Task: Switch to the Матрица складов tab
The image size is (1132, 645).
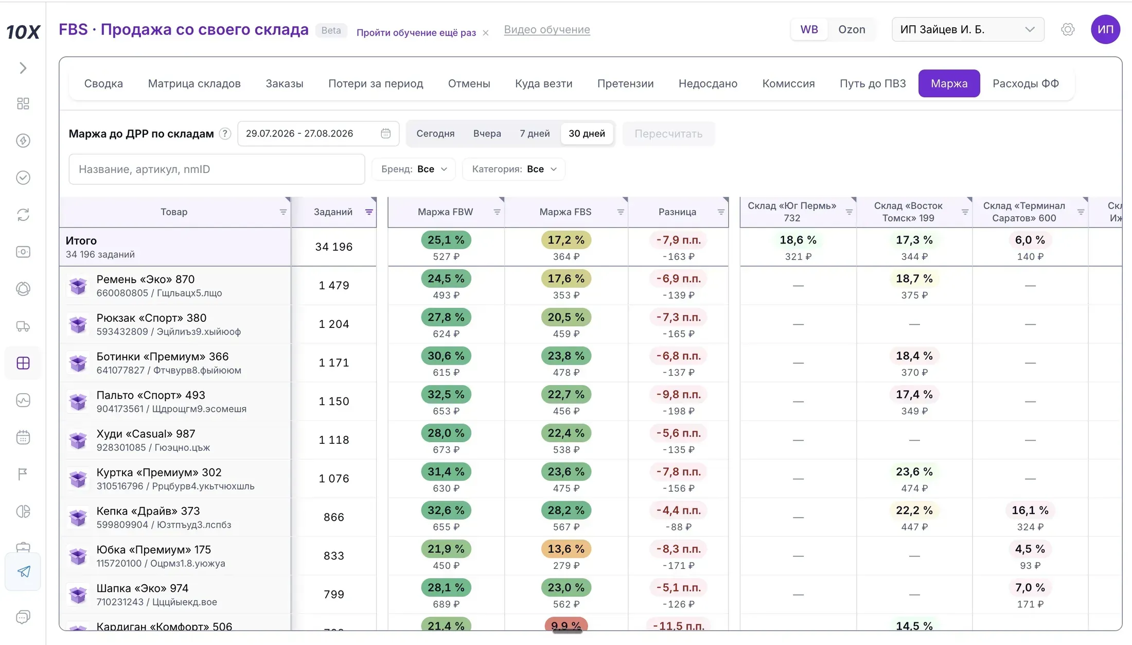Action: click(x=194, y=83)
